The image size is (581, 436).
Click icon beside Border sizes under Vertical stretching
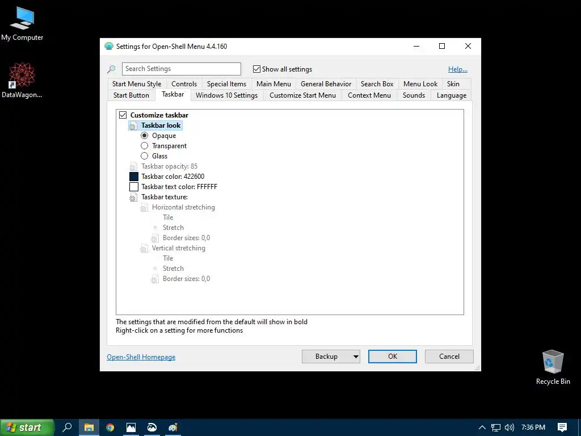pyautogui.click(x=155, y=279)
